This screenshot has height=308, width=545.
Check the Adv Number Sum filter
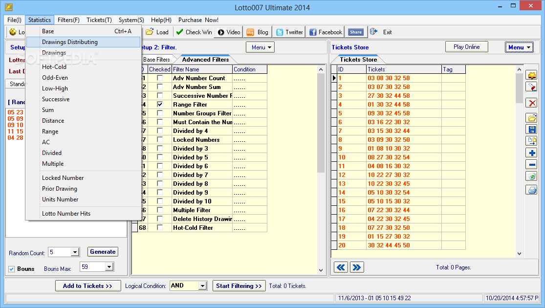tap(160, 87)
